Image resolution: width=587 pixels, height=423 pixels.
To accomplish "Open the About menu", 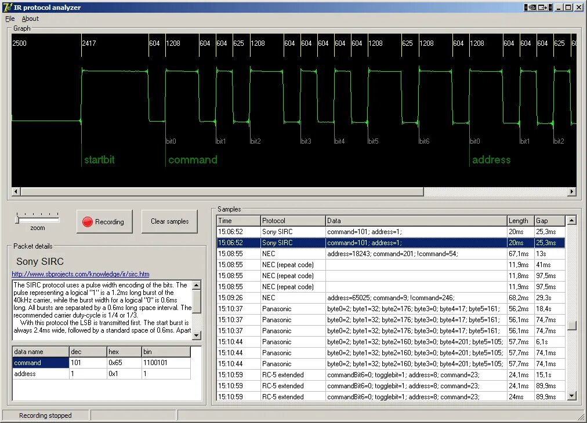I will [30, 19].
